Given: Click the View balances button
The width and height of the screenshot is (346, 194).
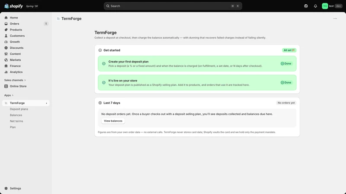Looking at the screenshot, I should click(113, 121).
